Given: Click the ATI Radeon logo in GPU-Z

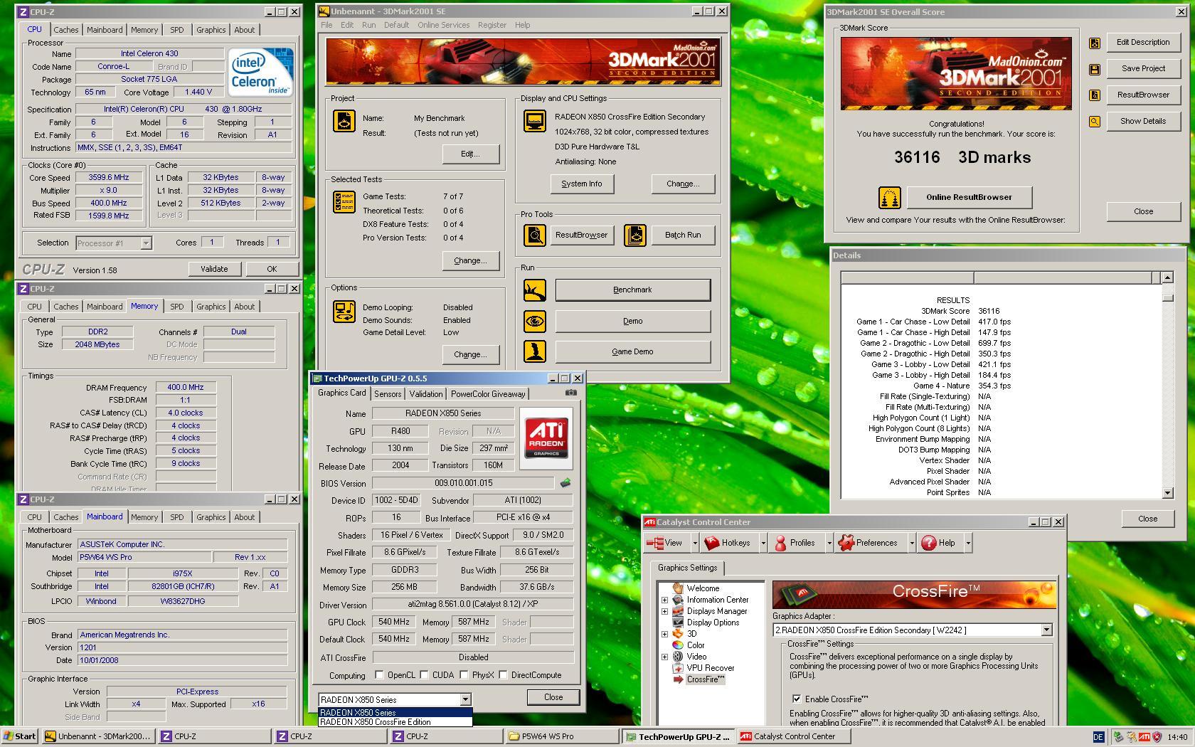Looking at the screenshot, I should pyautogui.click(x=546, y=438).
